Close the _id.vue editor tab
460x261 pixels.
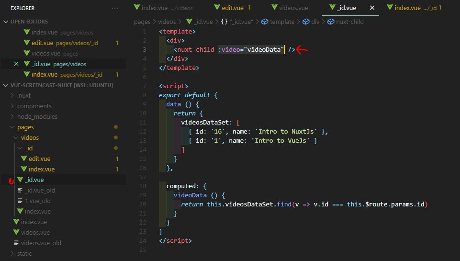372,8
